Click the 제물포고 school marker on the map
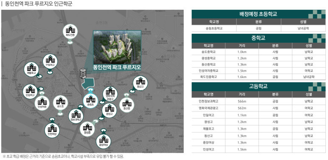Viewport: 328px width, 160px height. coord(31,69)
